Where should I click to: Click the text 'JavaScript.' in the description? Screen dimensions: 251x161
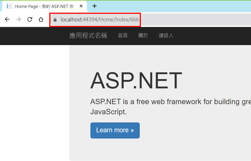(x=108, y=112)
